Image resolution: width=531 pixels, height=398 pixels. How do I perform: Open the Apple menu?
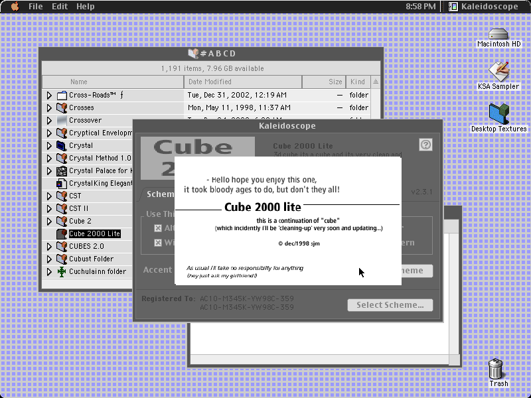click(15, 6)
